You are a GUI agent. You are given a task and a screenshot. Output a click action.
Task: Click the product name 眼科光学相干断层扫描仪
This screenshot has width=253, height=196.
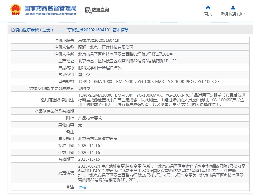click(100, 68)
